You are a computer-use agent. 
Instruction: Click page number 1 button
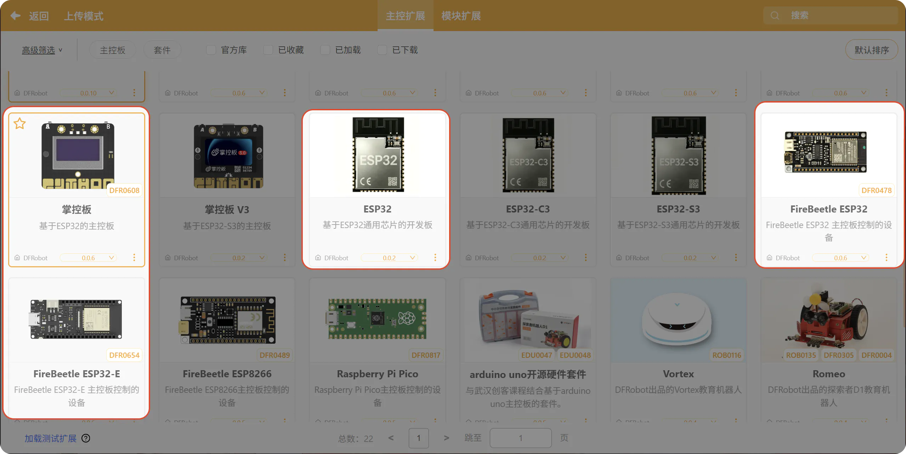tap(419, 438)
